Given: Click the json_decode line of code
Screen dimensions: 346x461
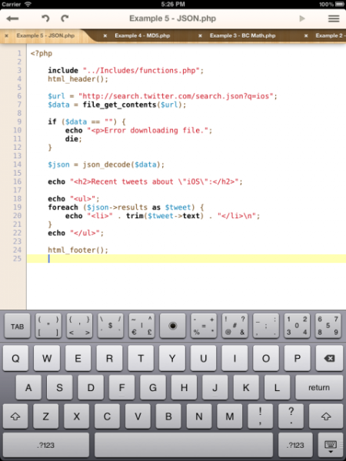Looking at the screenshot, I should 106,164.
